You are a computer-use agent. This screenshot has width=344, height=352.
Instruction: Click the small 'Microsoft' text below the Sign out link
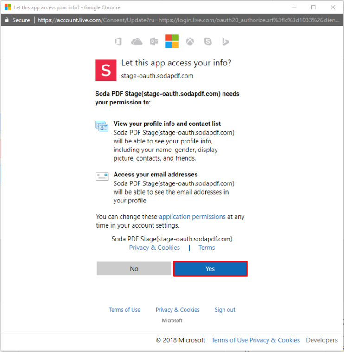(x=172, y=320)
